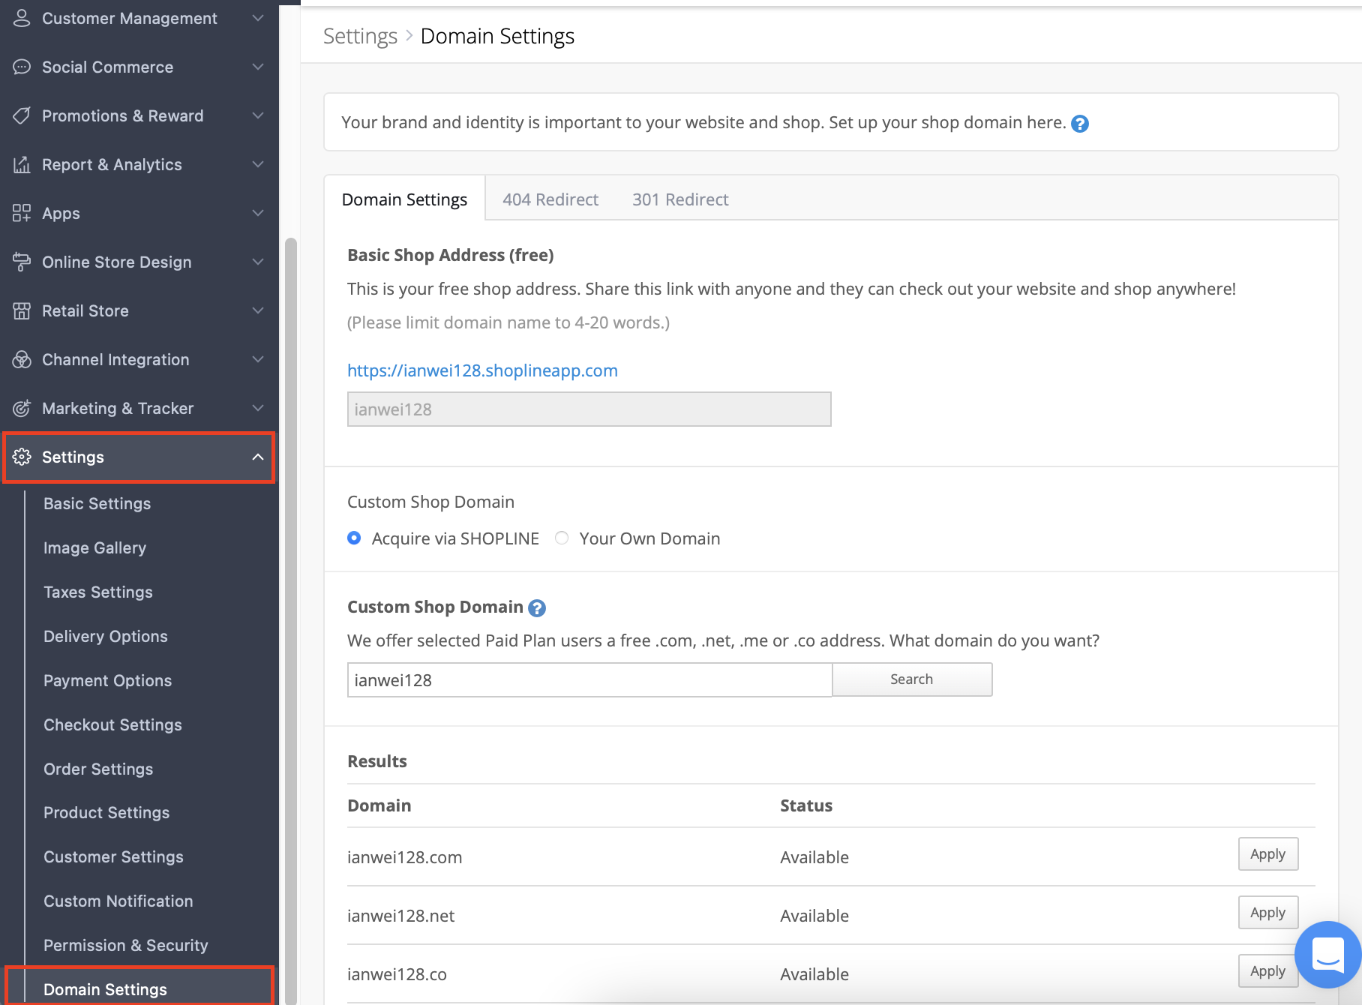The width and height of the screenshot is (1362, 1005).
Task: Select the Acquire via SHOPLINE radio option
Action: coord(354,538)
